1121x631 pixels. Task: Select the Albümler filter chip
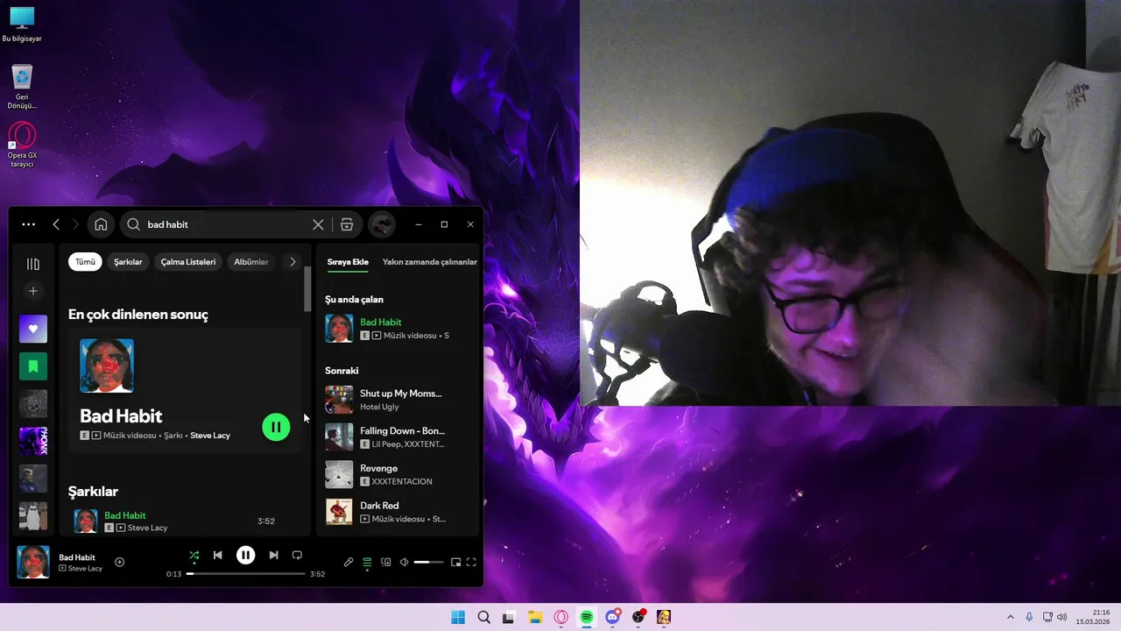point(251,262)
